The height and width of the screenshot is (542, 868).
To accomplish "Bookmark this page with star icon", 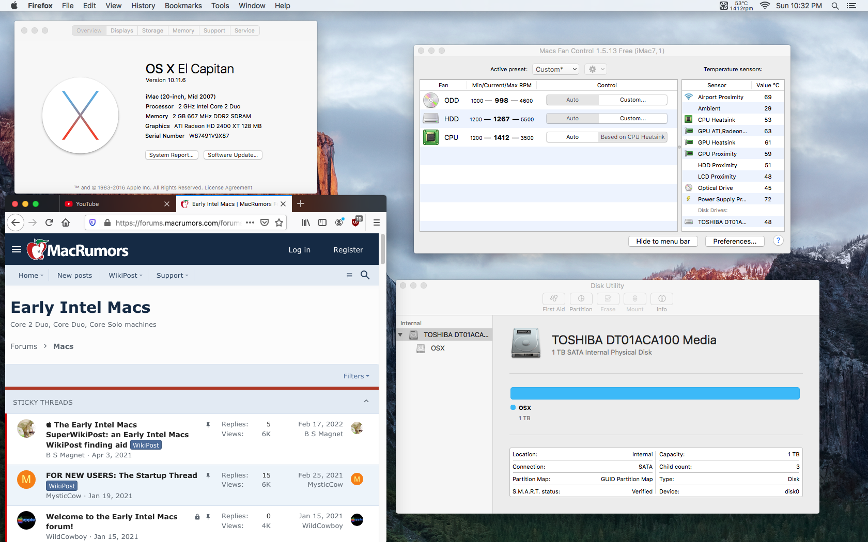I will click(279, 222).
